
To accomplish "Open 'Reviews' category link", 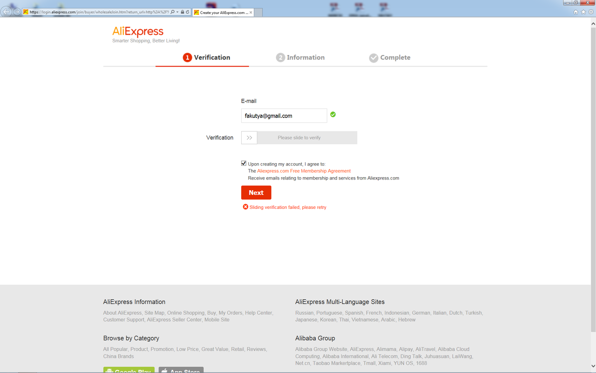I will 256,349.
